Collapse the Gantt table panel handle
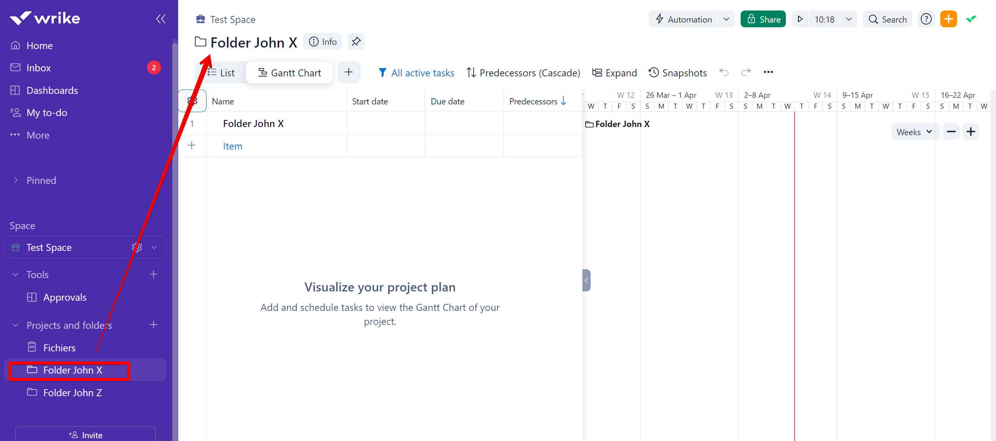 click(586, 280)
